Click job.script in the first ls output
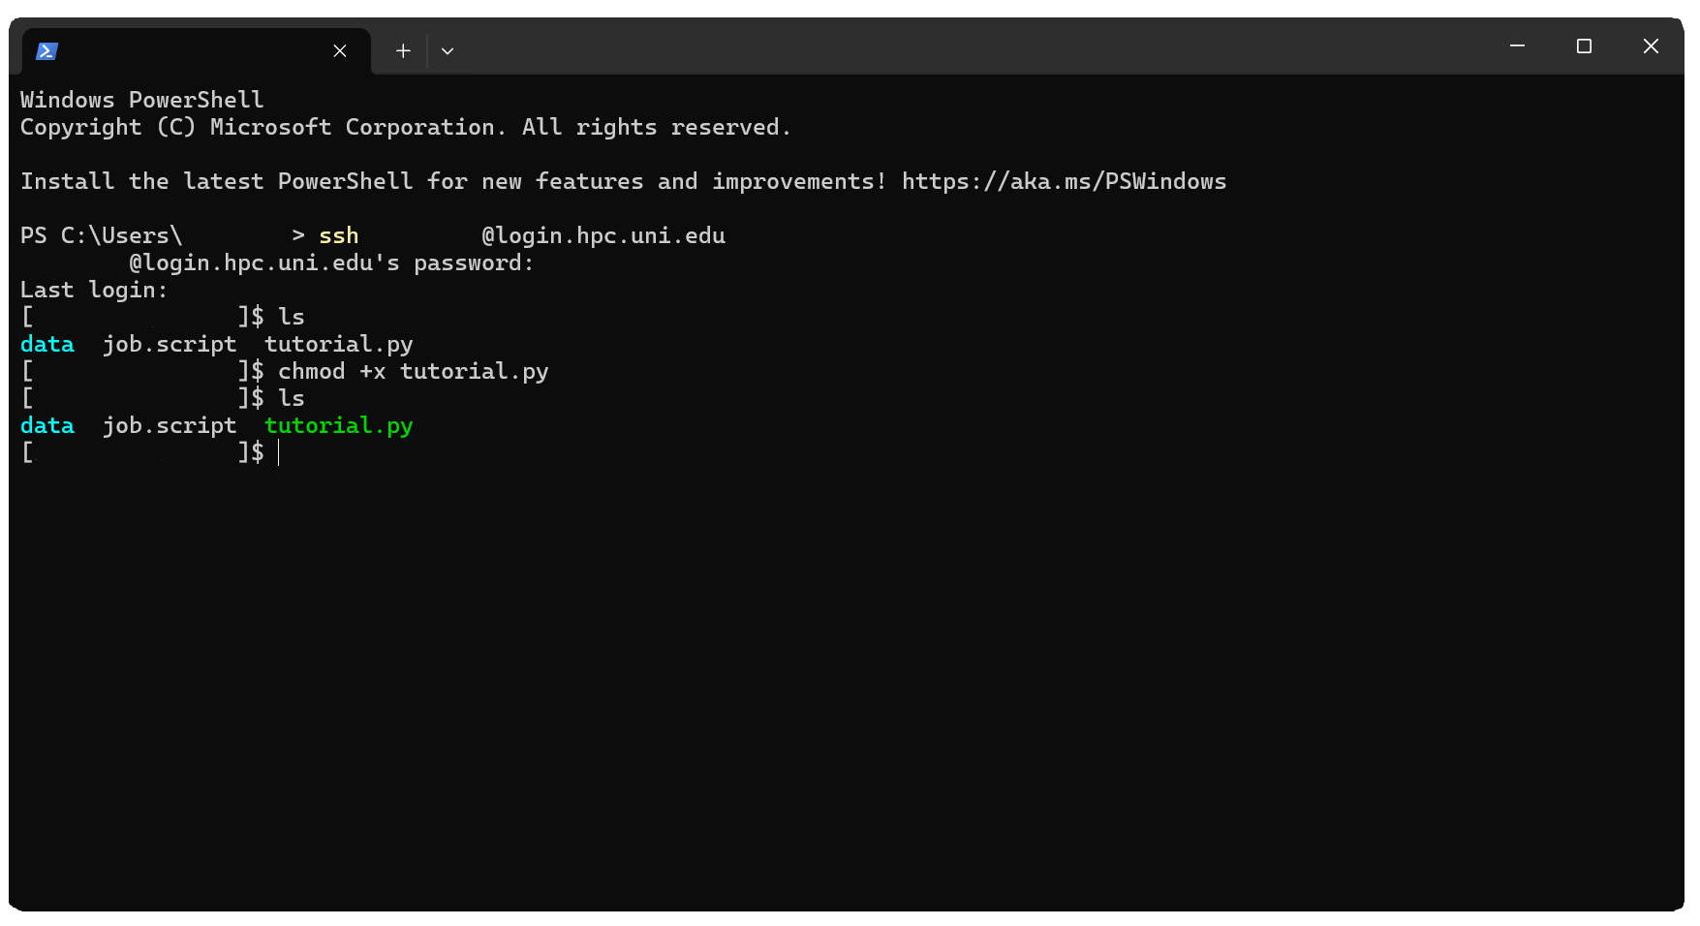1700x926 pixels. (170, 345)
